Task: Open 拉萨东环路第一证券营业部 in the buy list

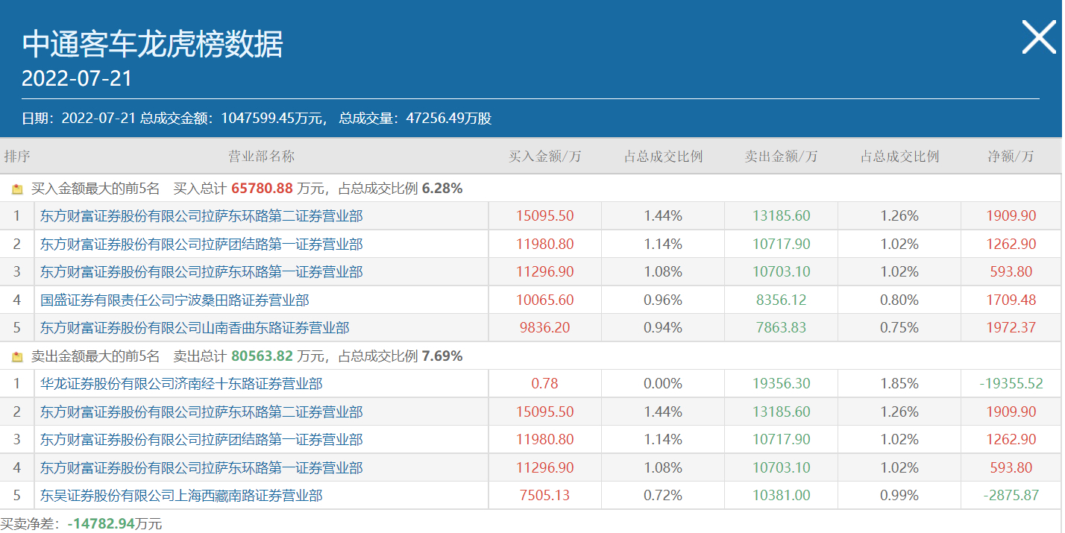Action: click(201, 272)
